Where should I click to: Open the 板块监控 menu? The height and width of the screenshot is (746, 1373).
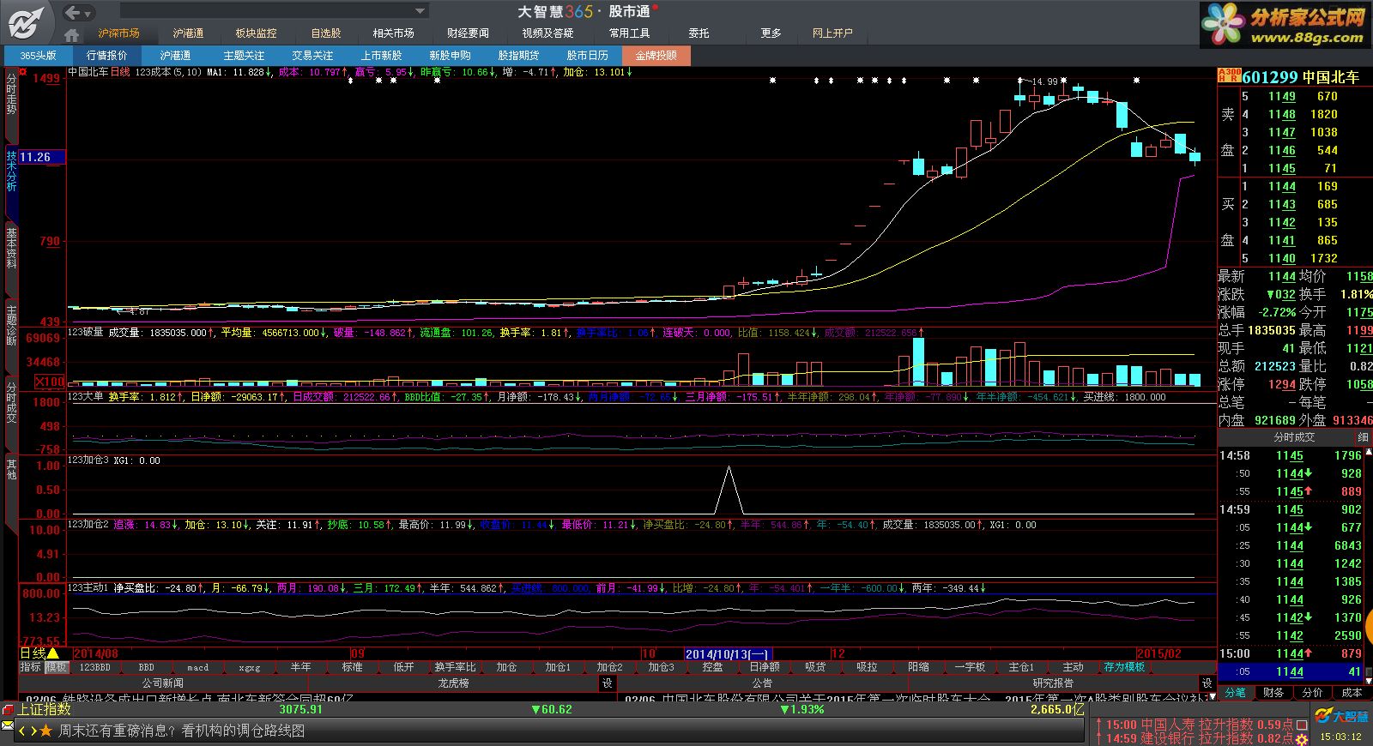(x=257, y=33)
